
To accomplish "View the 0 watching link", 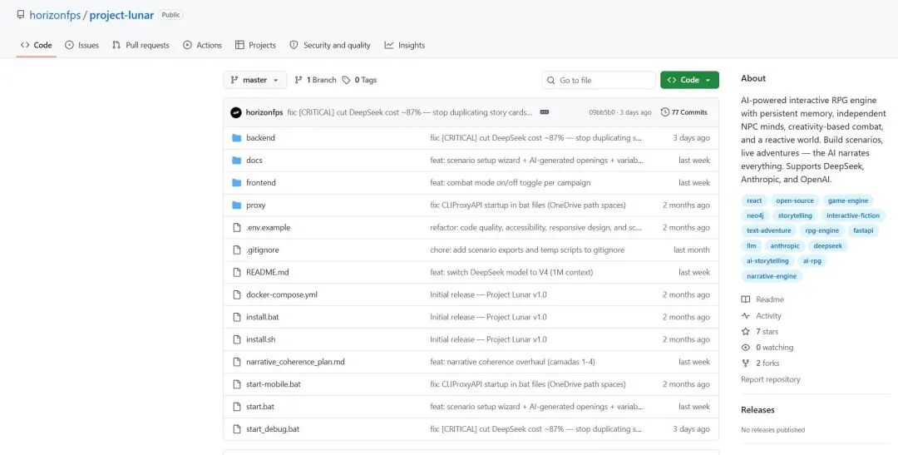I will tap(767, 348).
